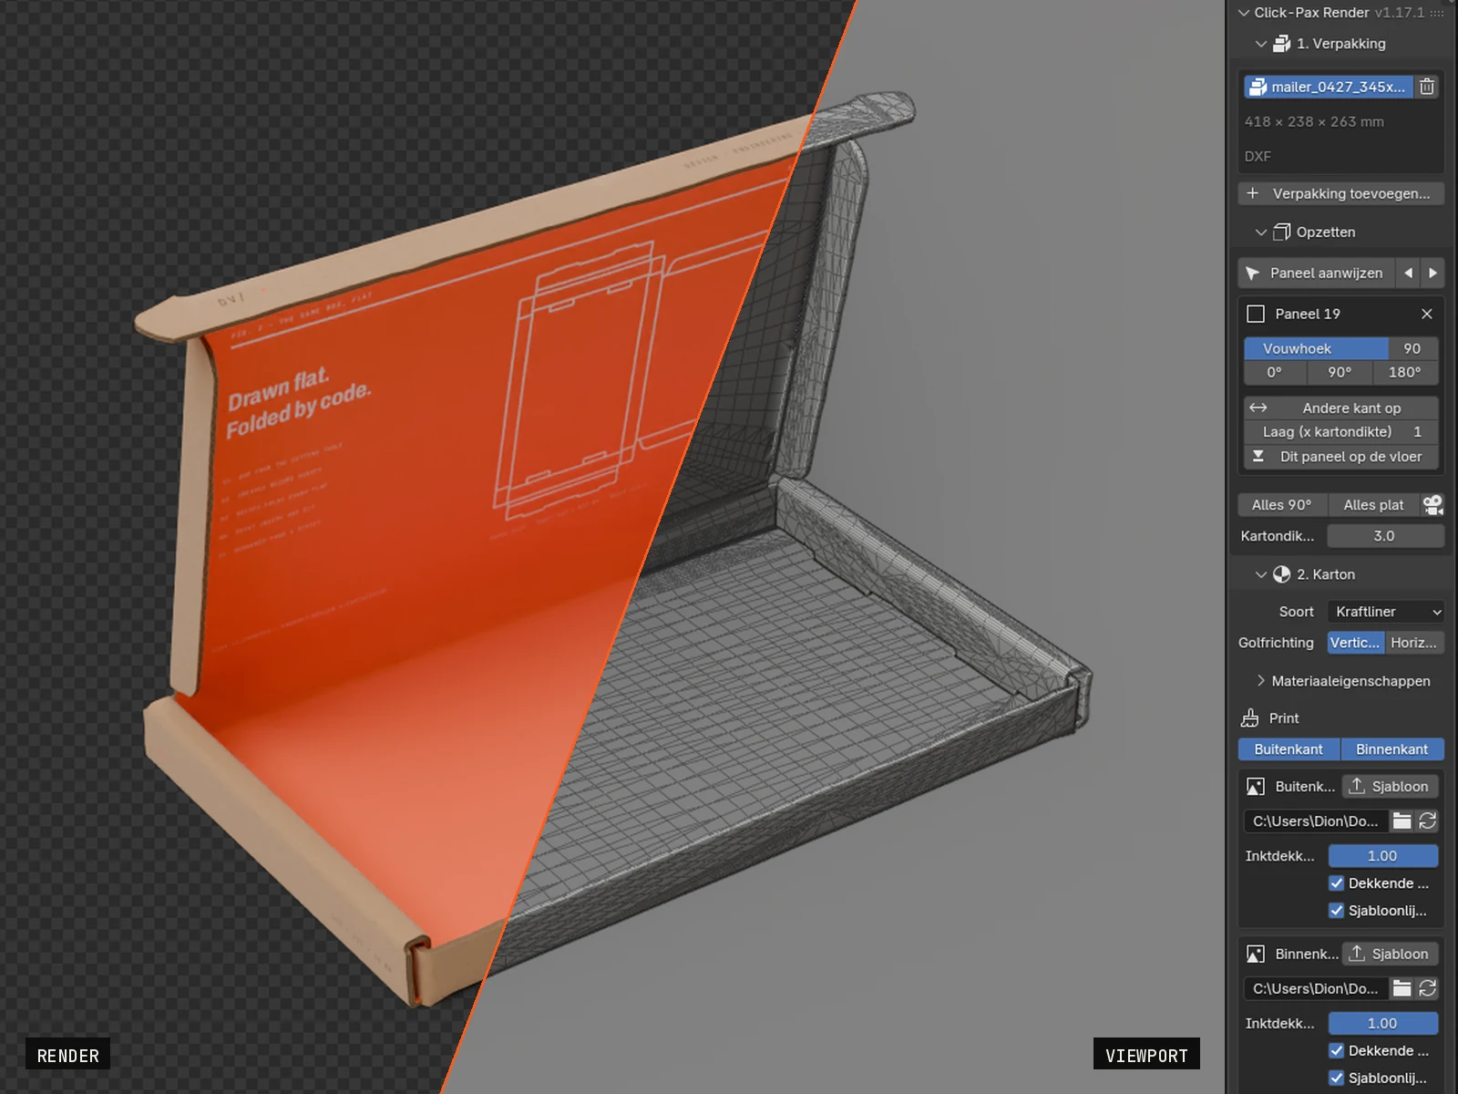Click the 418 × 238 × 263 mm text

pyautogui.click(x=1314, y=121)
